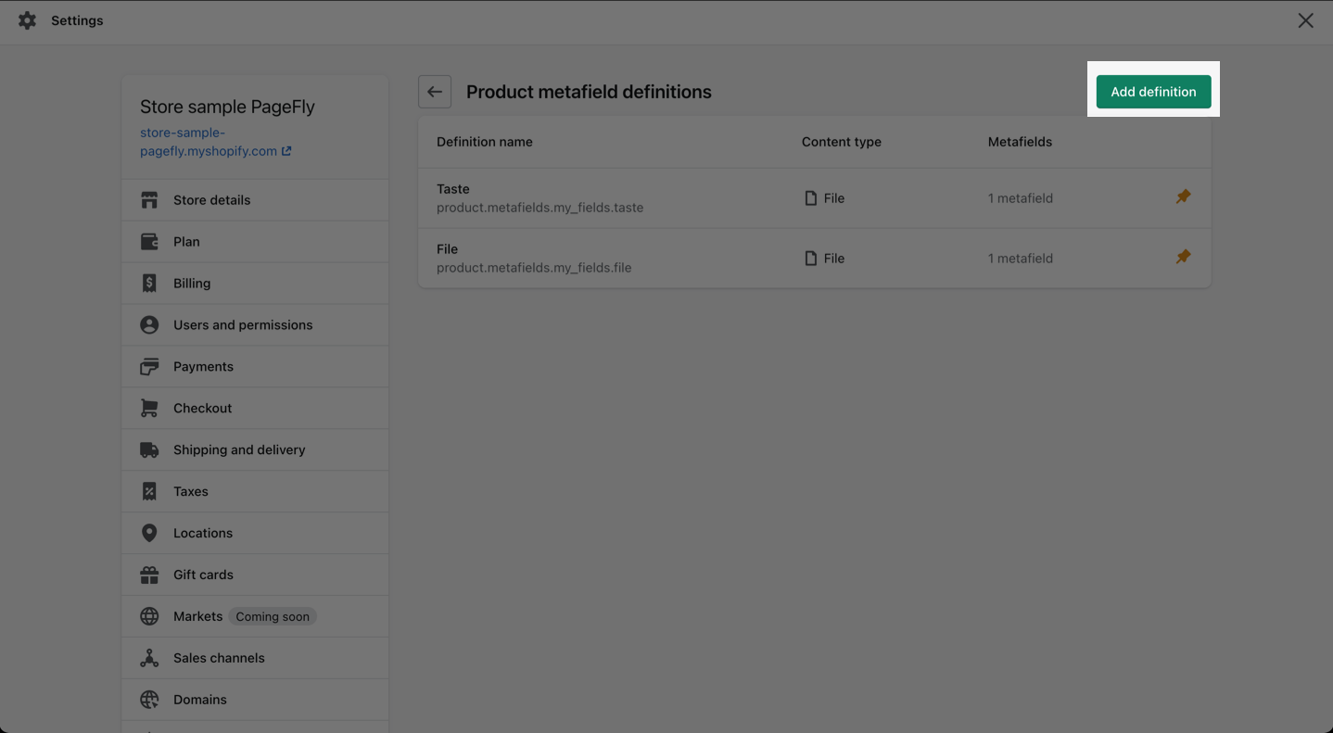Open Store details settings
The image size is (1333, 733).
255,200
